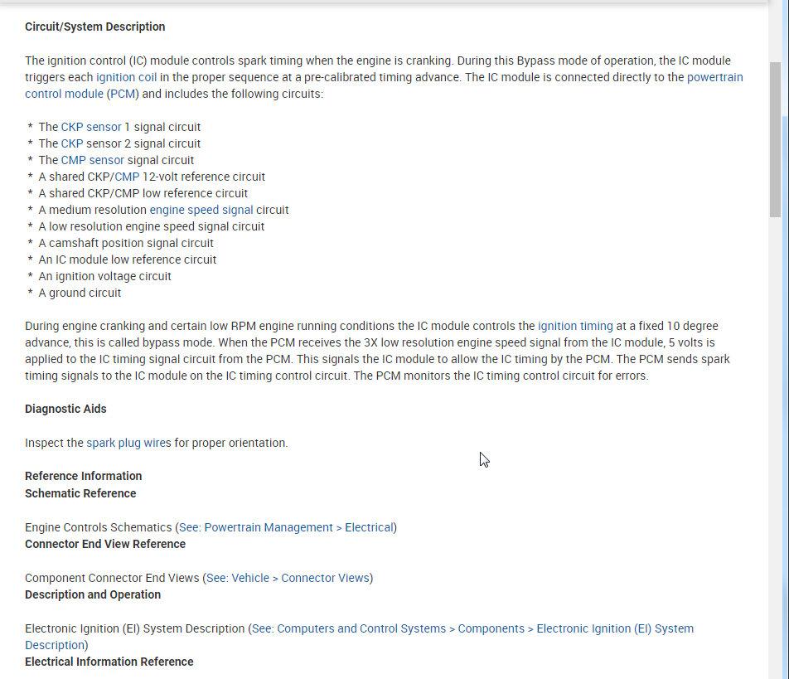
Task: Follow the CMP sensor signal circuit link
Action: (x=92, y=160)
